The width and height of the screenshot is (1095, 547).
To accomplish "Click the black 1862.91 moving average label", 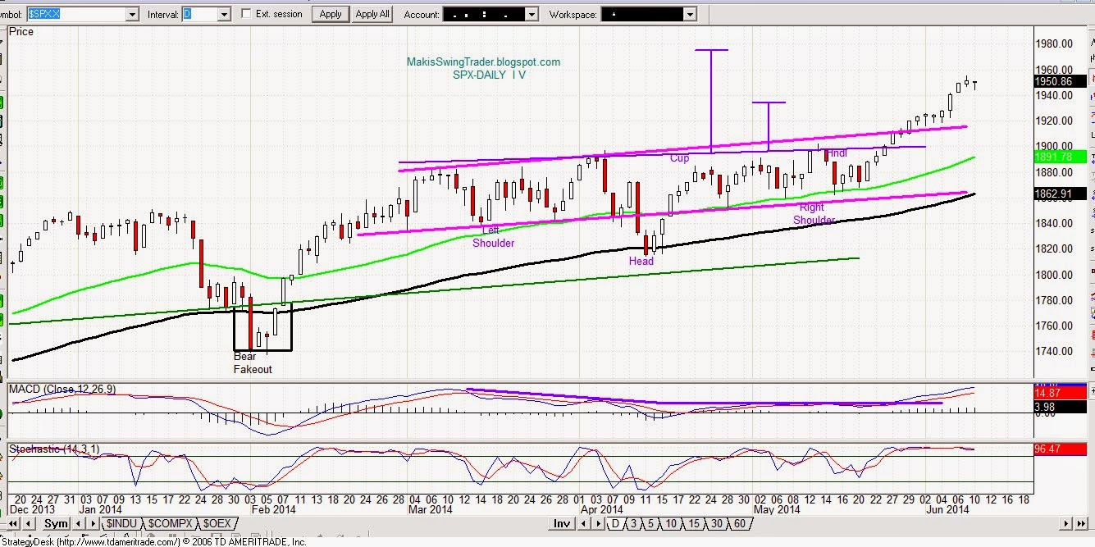I will pos(1060,194).
